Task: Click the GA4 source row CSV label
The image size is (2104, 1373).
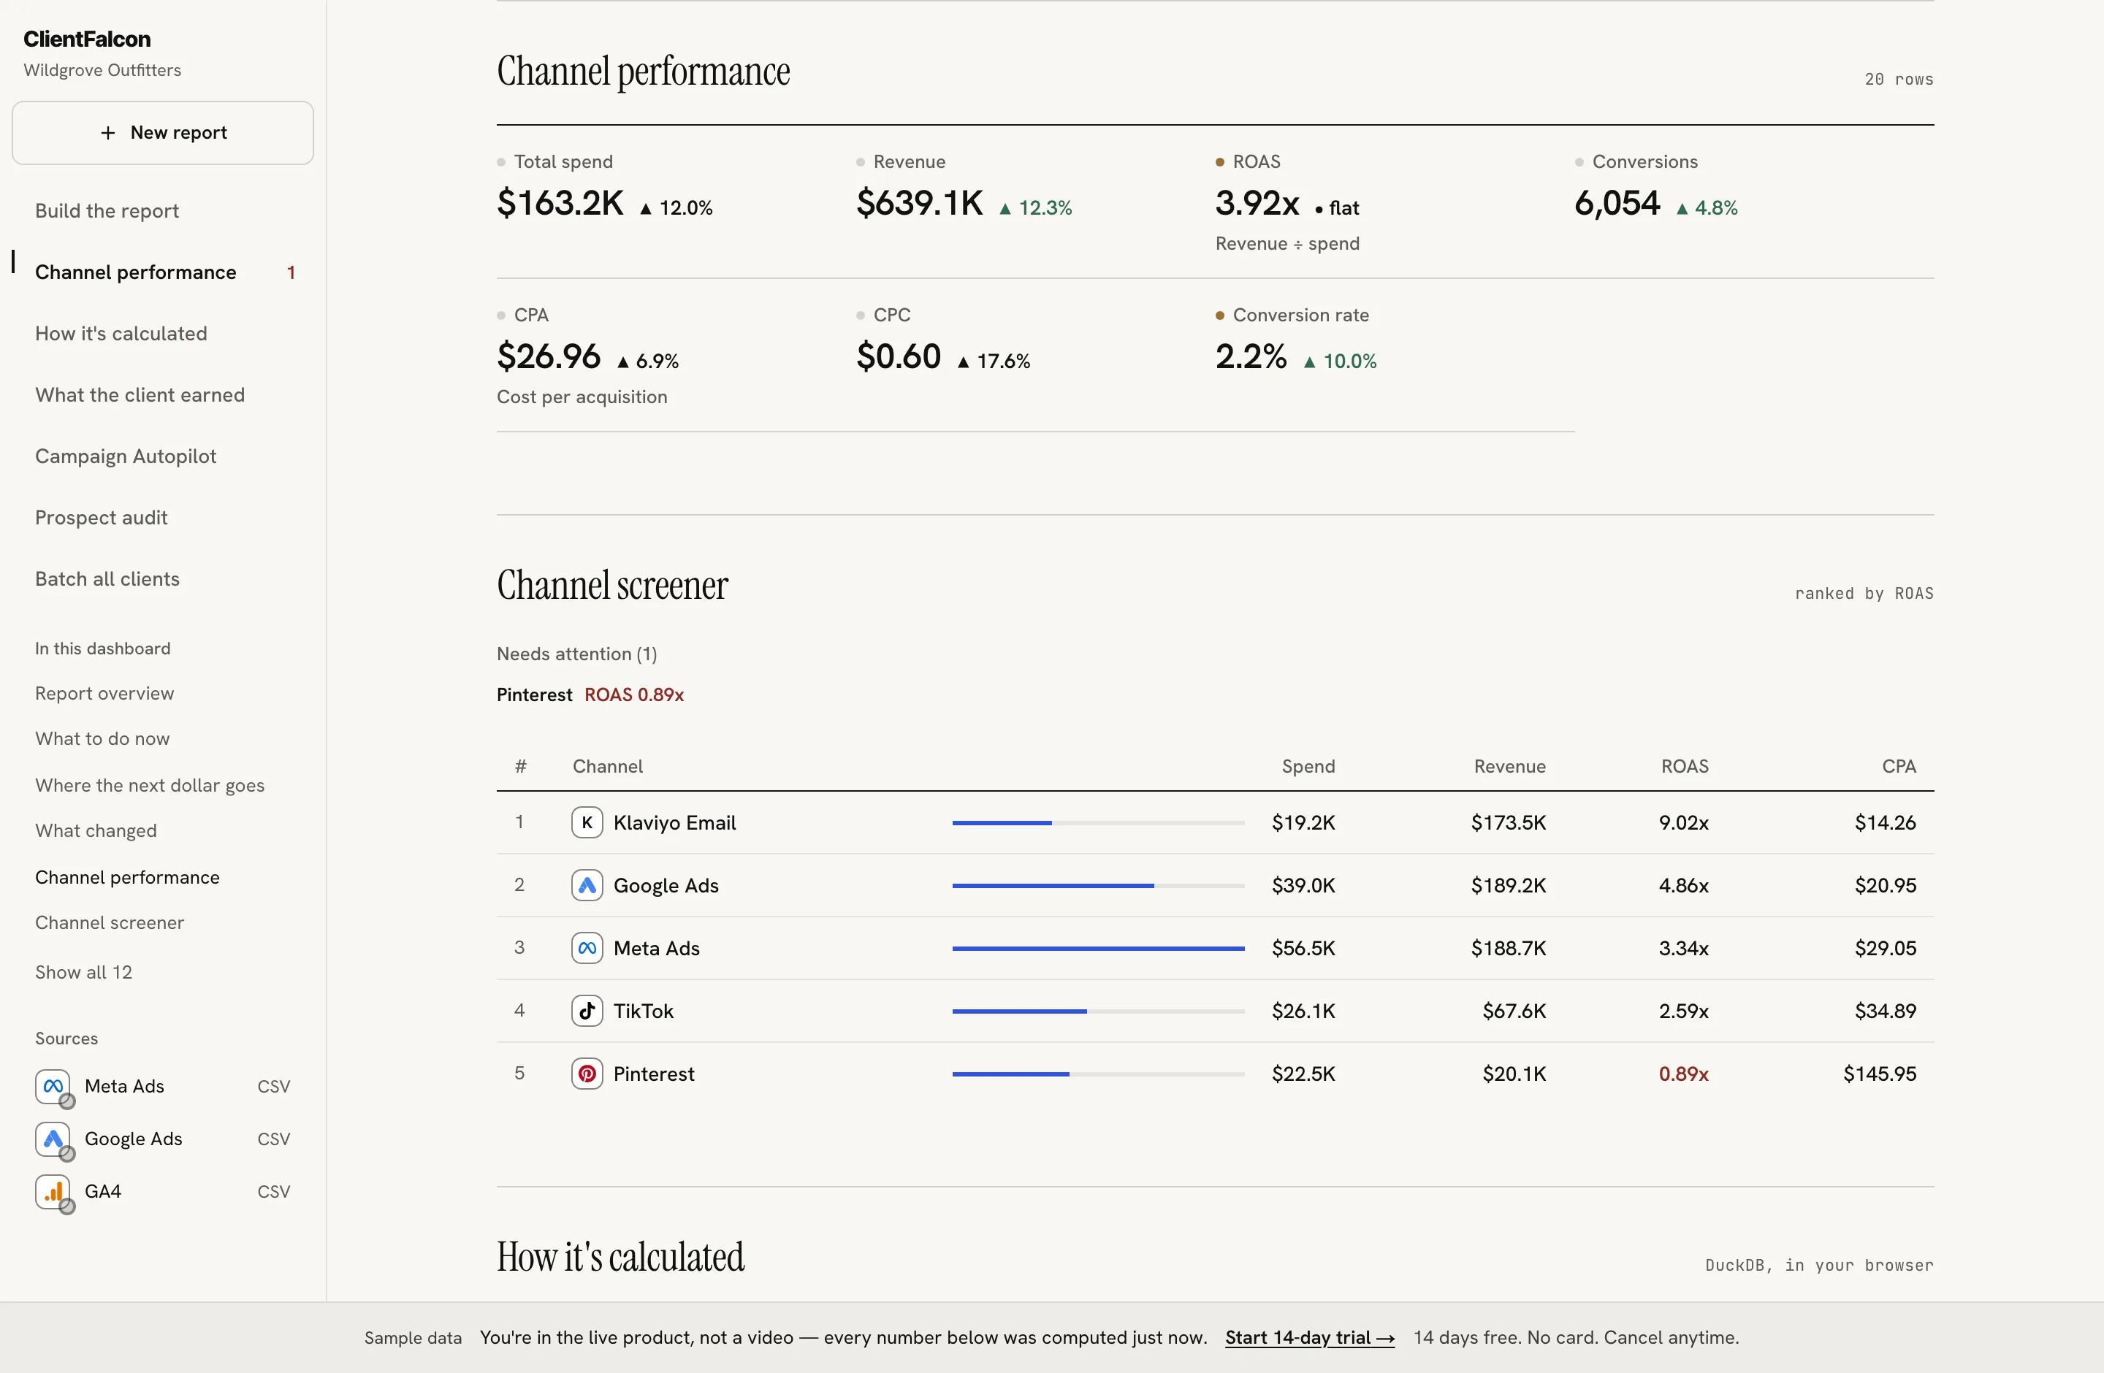Action: pyautogui.click(x=273, y=1192)
